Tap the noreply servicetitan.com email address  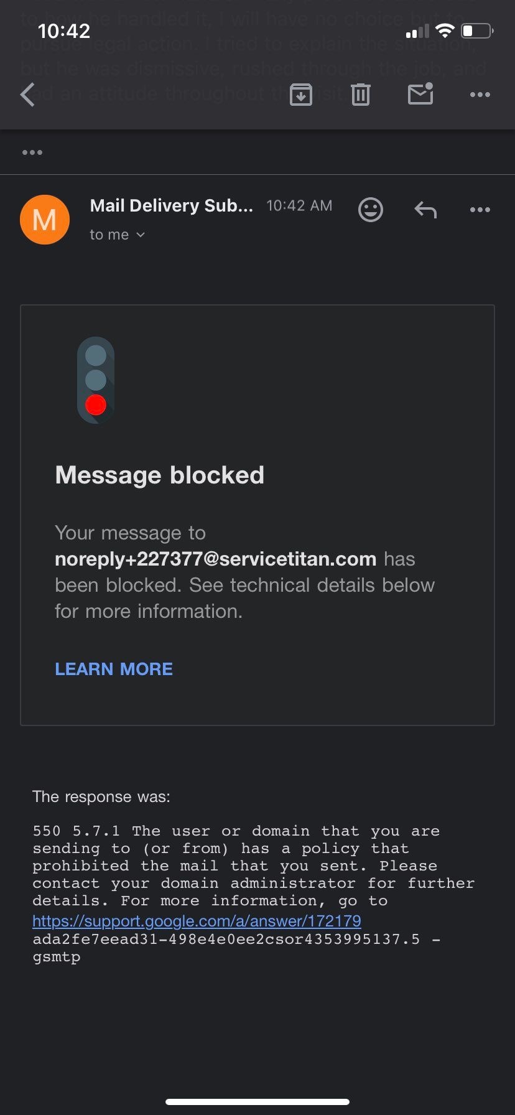click(x=216, y=559)
